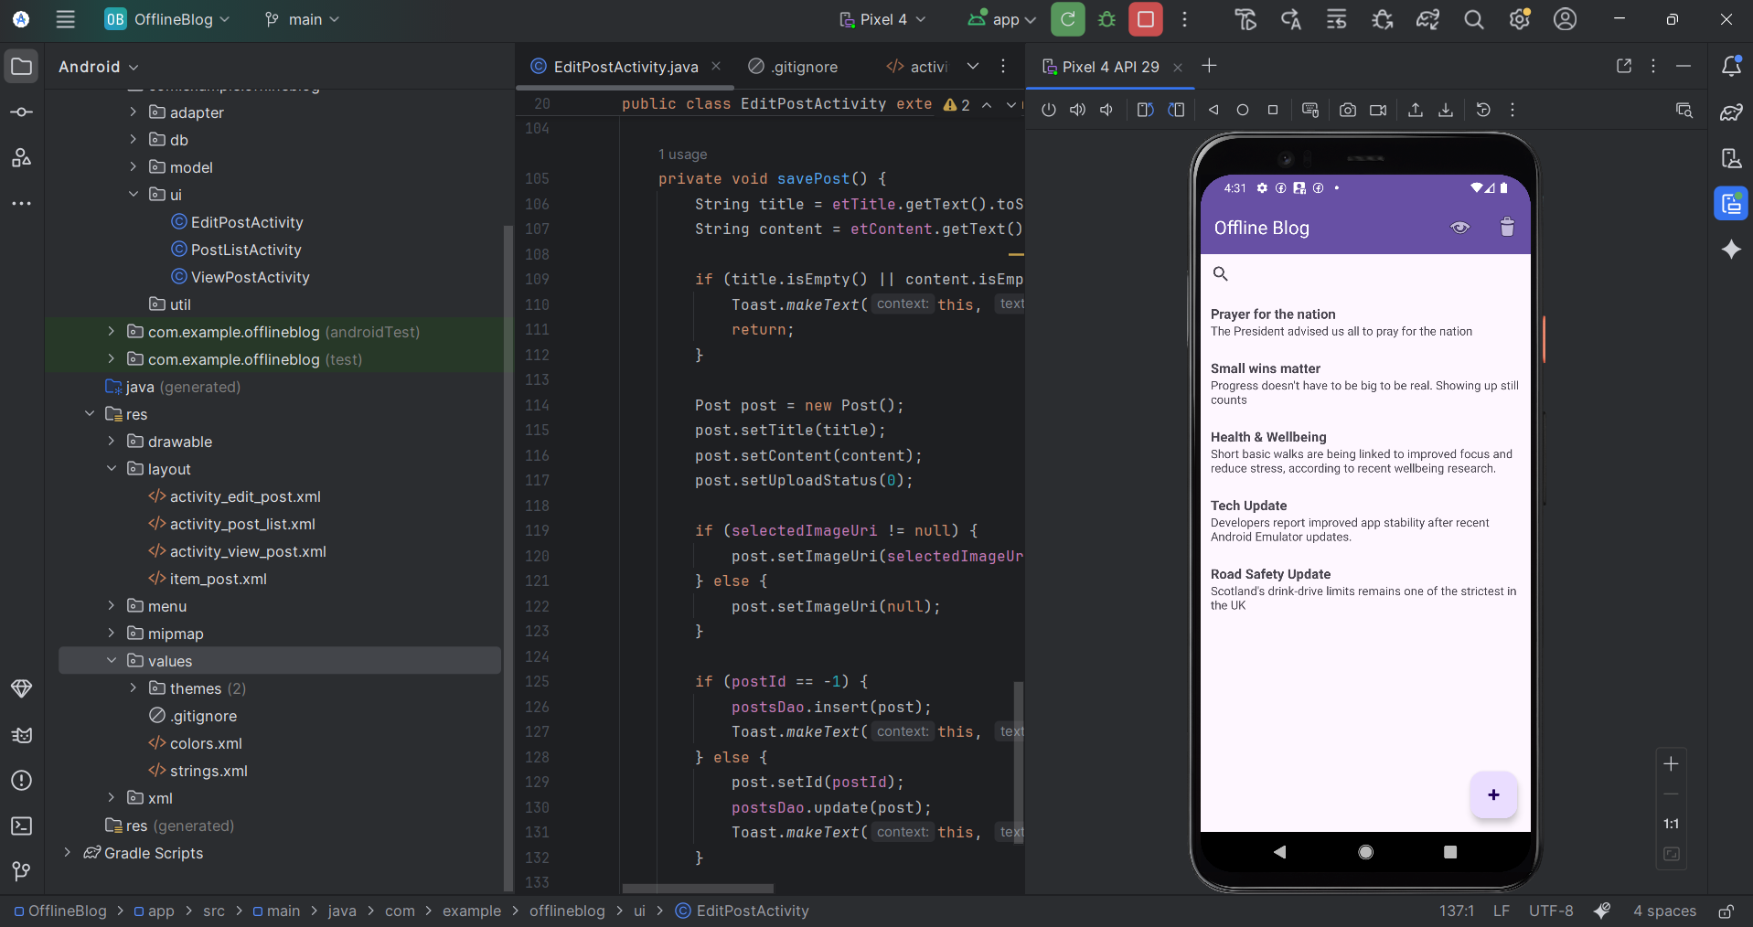Toggle read-only lock in status bar
Viewport: 1753px width, 927px height.
pos(1726,911)
